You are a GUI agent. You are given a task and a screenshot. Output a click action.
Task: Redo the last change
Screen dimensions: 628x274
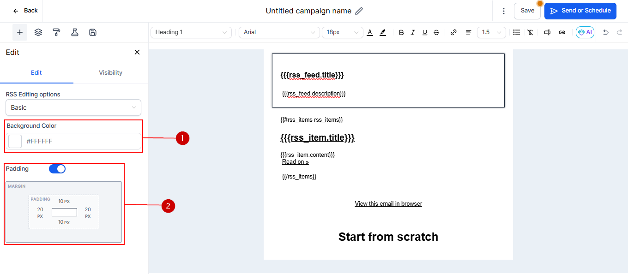(620, 32)
